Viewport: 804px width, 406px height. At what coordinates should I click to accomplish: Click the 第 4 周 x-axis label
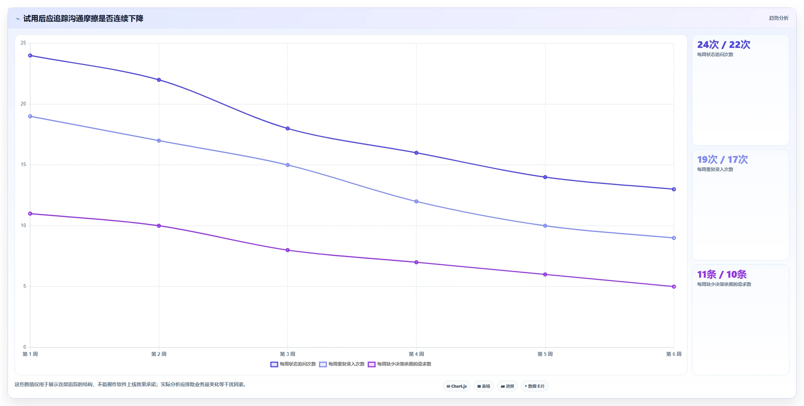coord(416,354)
